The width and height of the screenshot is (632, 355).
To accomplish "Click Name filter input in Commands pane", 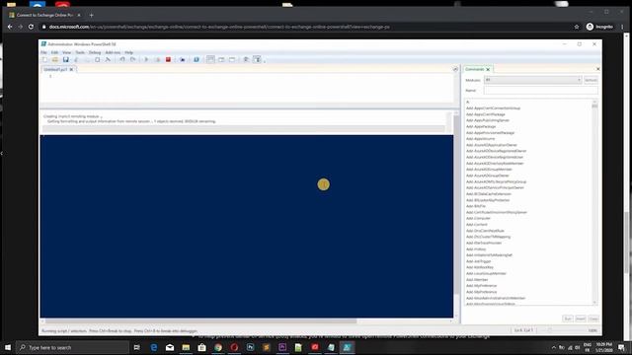I will [x=540, y=91].
